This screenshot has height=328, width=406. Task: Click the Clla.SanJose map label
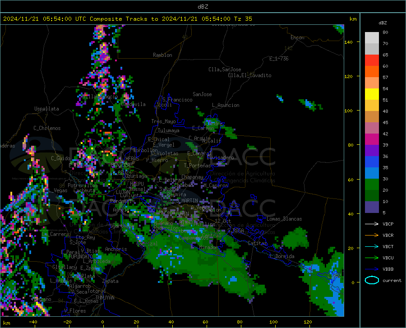point(225,69)
